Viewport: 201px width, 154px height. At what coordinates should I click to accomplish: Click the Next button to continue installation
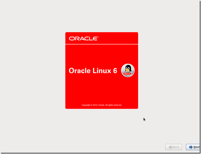193,147
